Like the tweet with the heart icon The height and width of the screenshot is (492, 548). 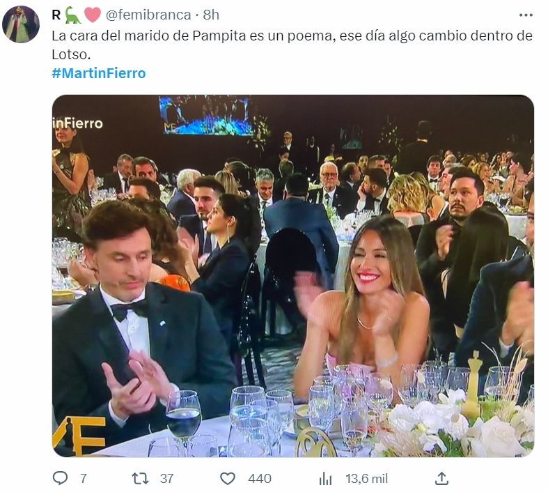point(228,478)
